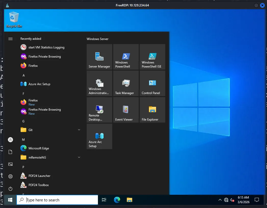The width and height of the screenshot is (267, 208).
Task: Click the Windows Start button
Action: pyautogui.click(x=10, y=200)
